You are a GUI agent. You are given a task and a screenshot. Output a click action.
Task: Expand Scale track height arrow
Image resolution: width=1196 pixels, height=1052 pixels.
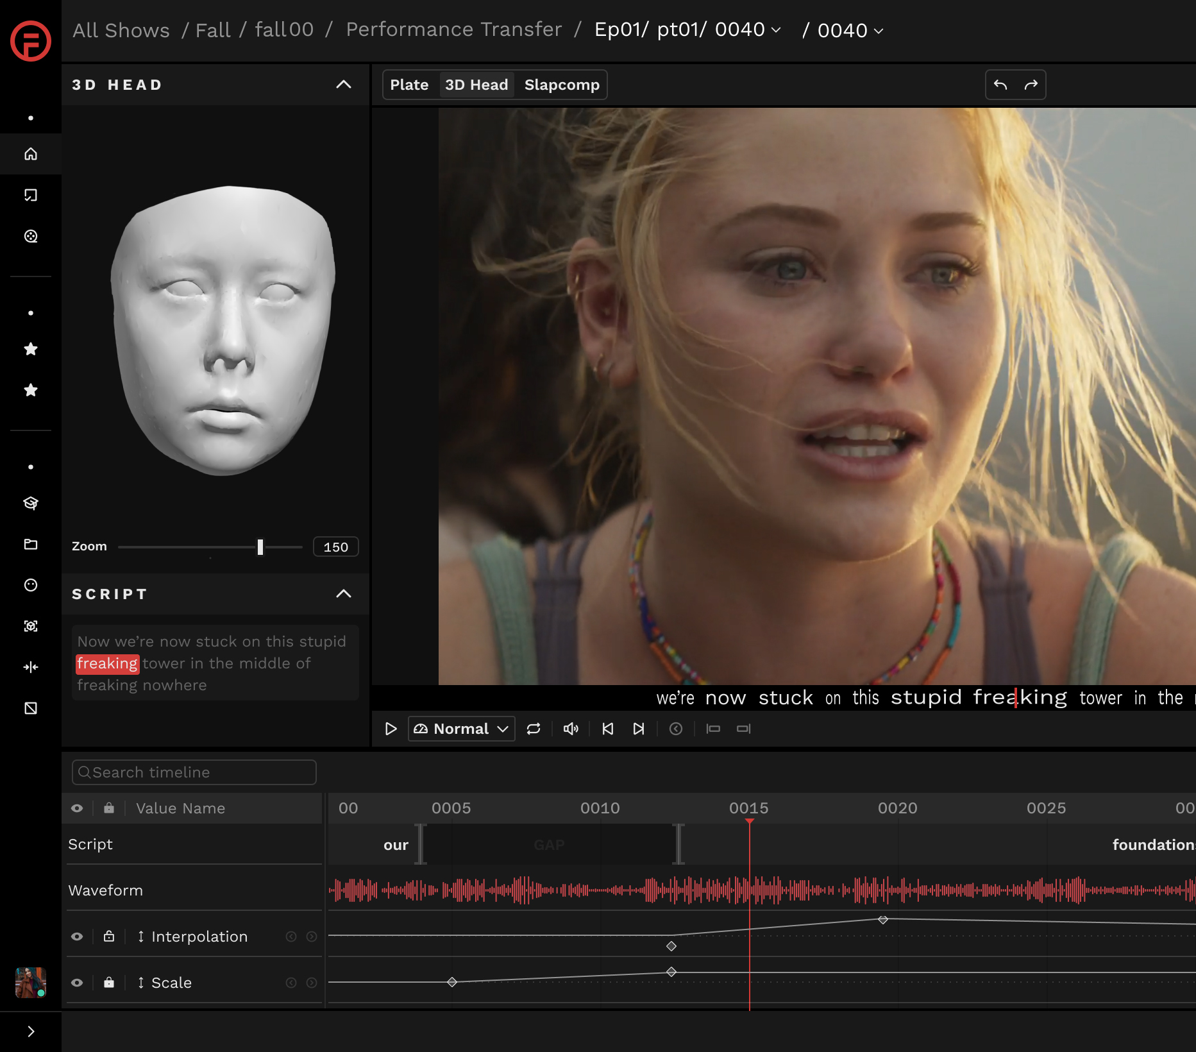141,983
